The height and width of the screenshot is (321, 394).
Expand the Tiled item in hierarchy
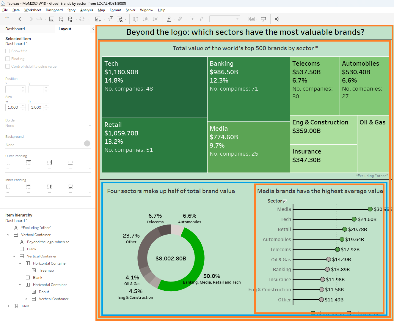[8, 306]
